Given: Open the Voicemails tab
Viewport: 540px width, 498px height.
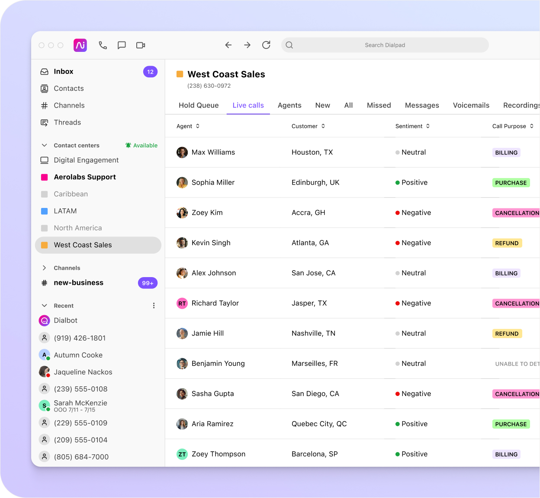Looking at the screenshot, I should click(x=471, y=105).
